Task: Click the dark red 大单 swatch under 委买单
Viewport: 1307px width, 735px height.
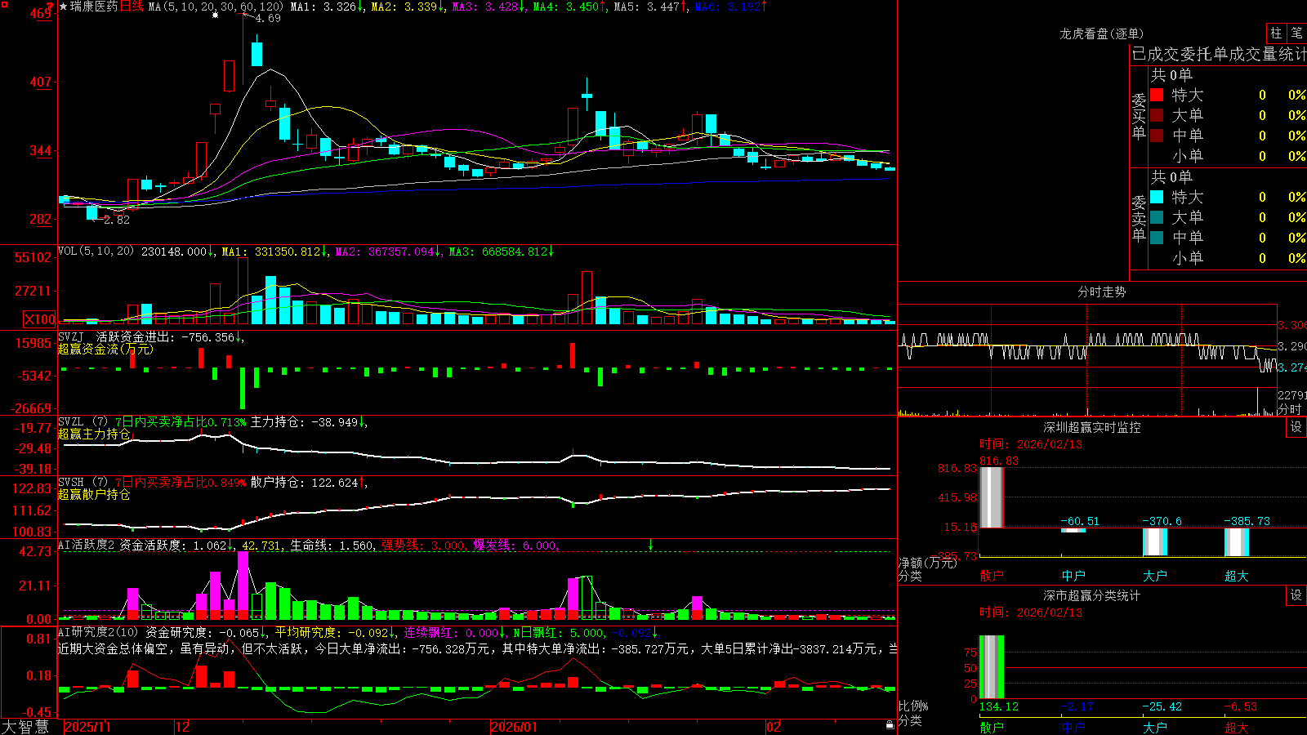Action: [x=1157, y=115]
